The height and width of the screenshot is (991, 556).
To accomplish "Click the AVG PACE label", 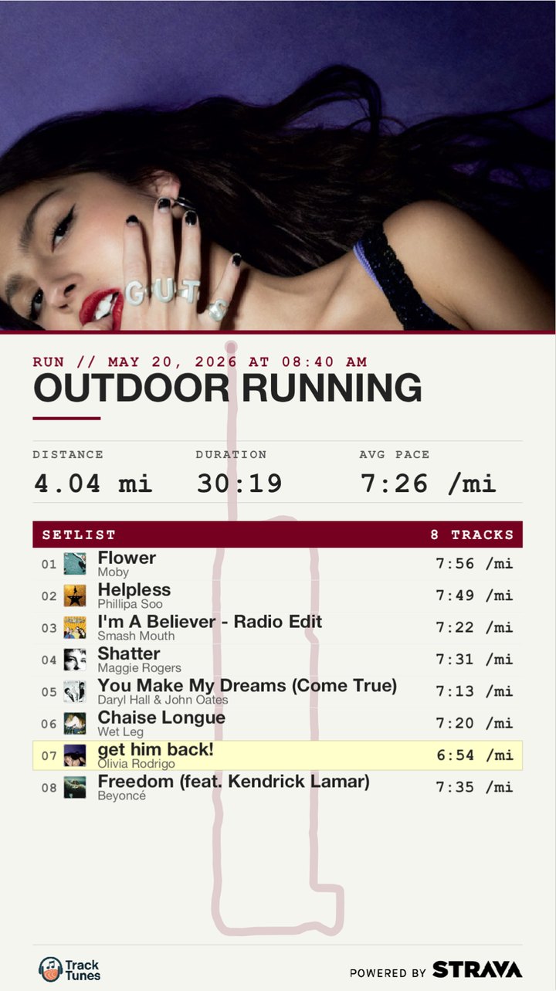I will point(395,455).
